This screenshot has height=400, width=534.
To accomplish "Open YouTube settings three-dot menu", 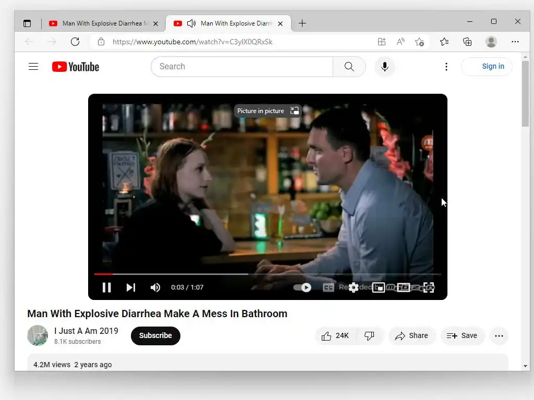I will pyautogui.click(x=446, y=66).
